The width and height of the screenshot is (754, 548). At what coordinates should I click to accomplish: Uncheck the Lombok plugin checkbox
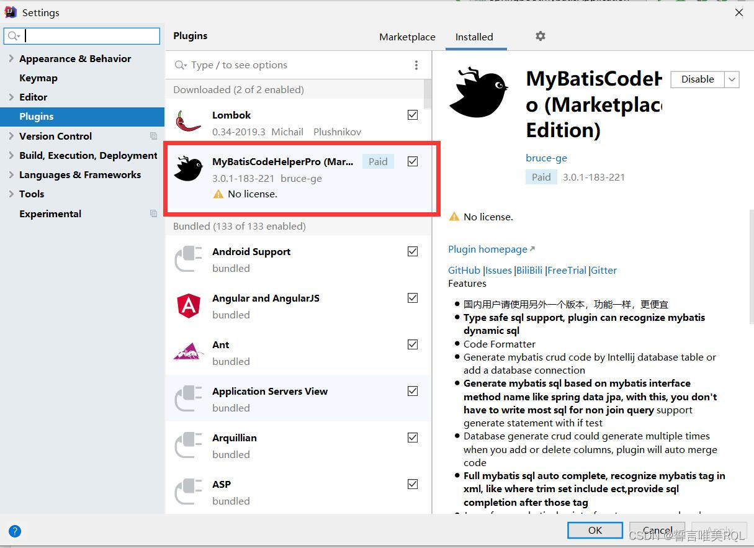tap(413, 115)
